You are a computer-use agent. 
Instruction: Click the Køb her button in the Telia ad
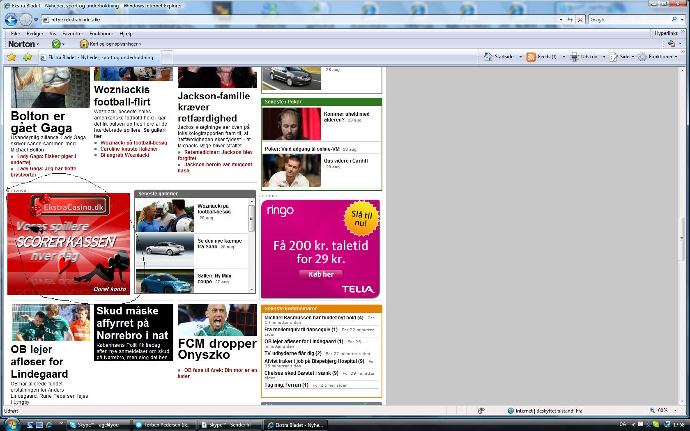[321, 274]
